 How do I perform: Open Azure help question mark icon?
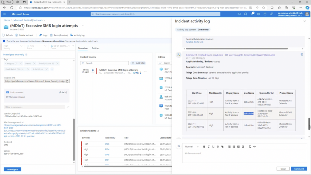[x=265, y=14]
